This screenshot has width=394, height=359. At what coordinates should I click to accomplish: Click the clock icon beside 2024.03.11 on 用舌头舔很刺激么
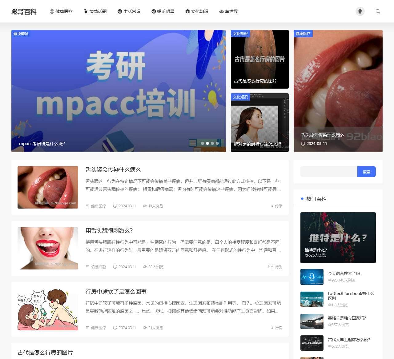point(115,267)
